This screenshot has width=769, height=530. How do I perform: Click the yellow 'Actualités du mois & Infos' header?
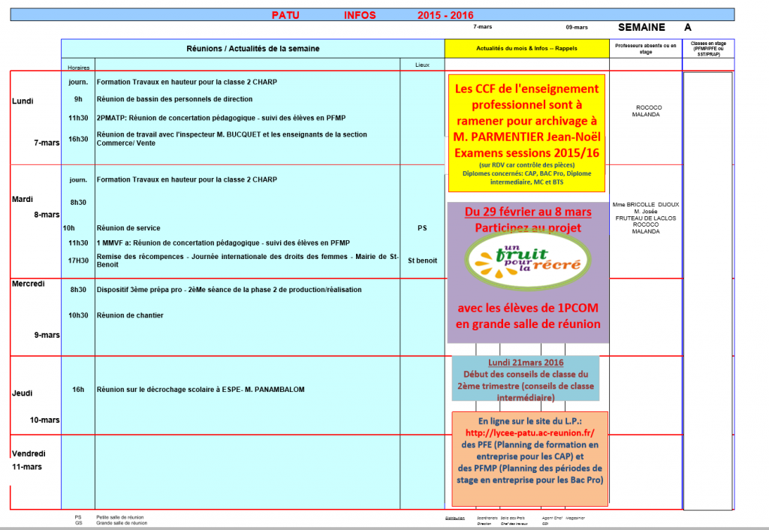click(526, 48)
